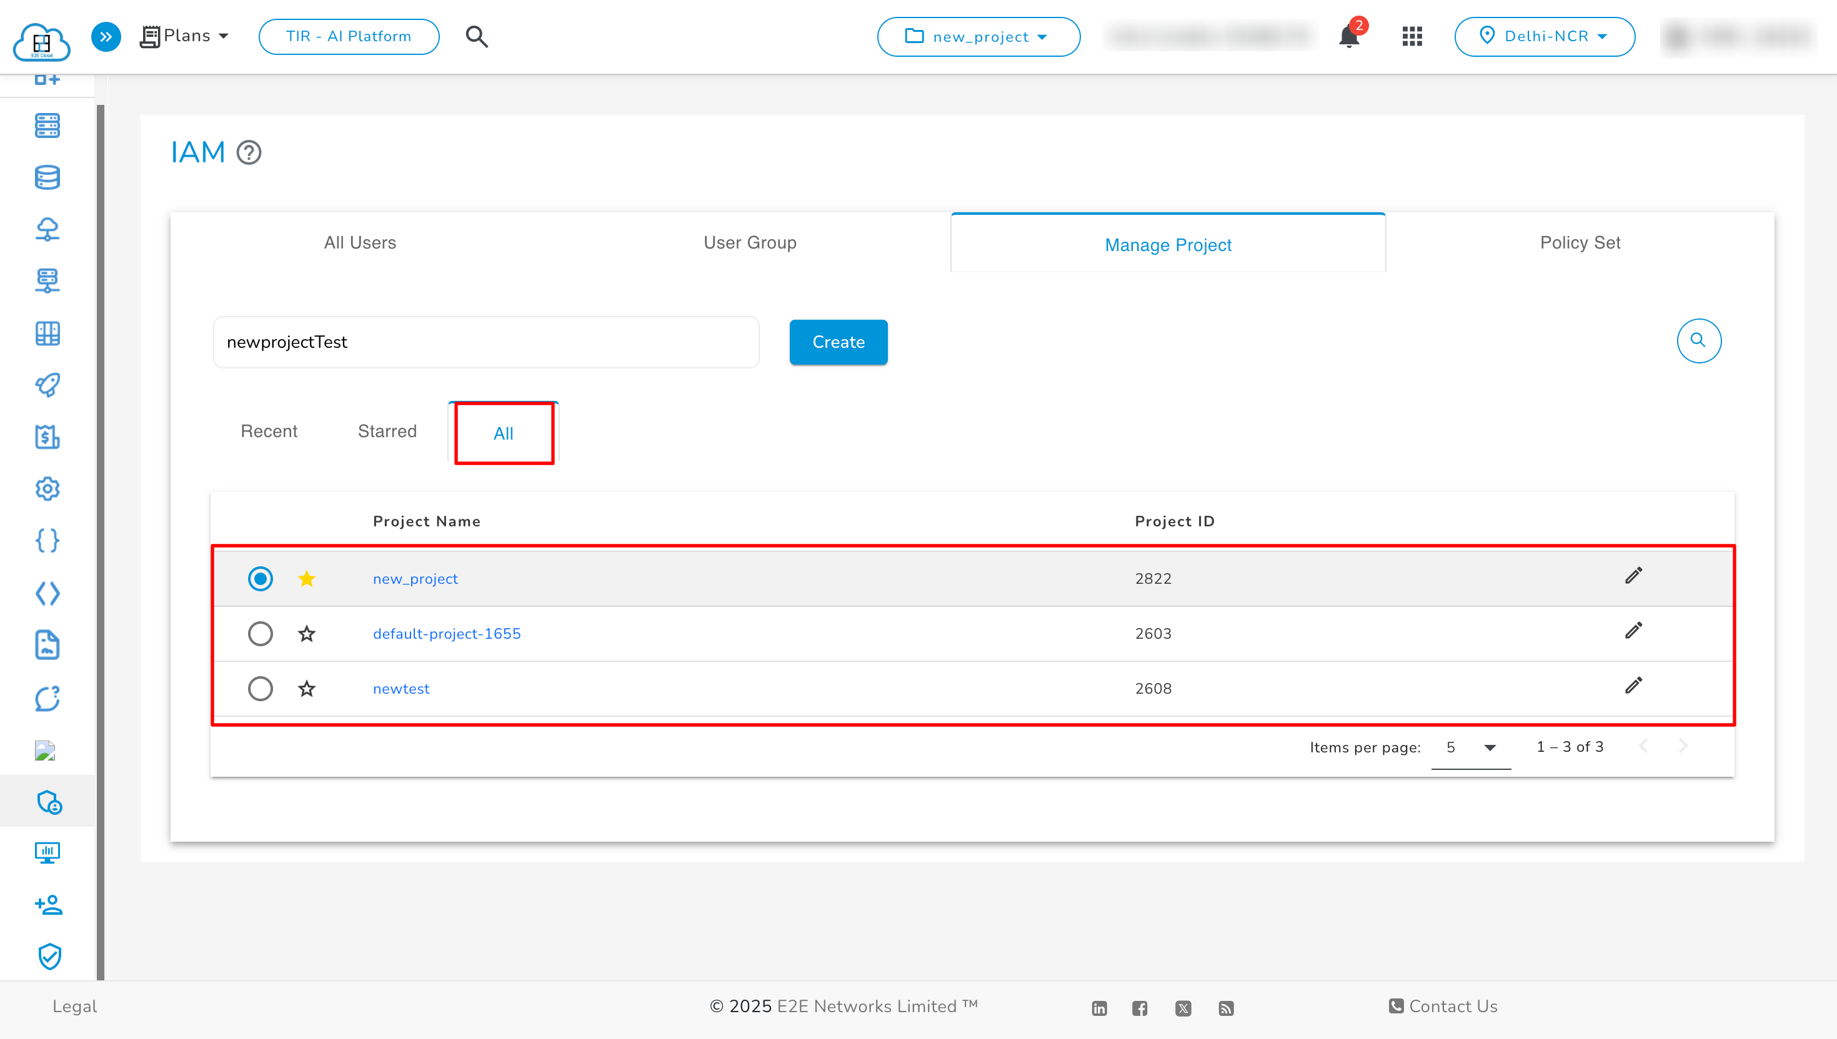Switch to the Policy Set tab
Image resolution: width=1837 pixels, height=1039 pixels.
1580,243
